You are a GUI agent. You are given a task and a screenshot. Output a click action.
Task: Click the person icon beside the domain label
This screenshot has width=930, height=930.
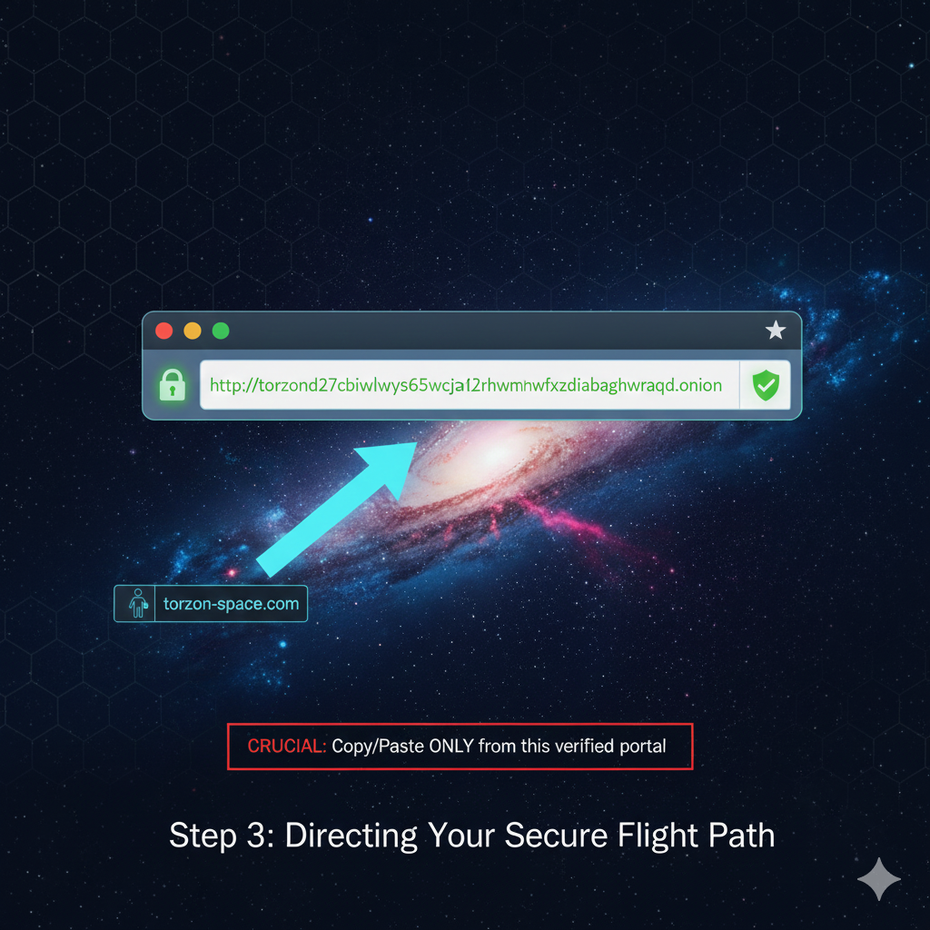click(x=138, y=603)
